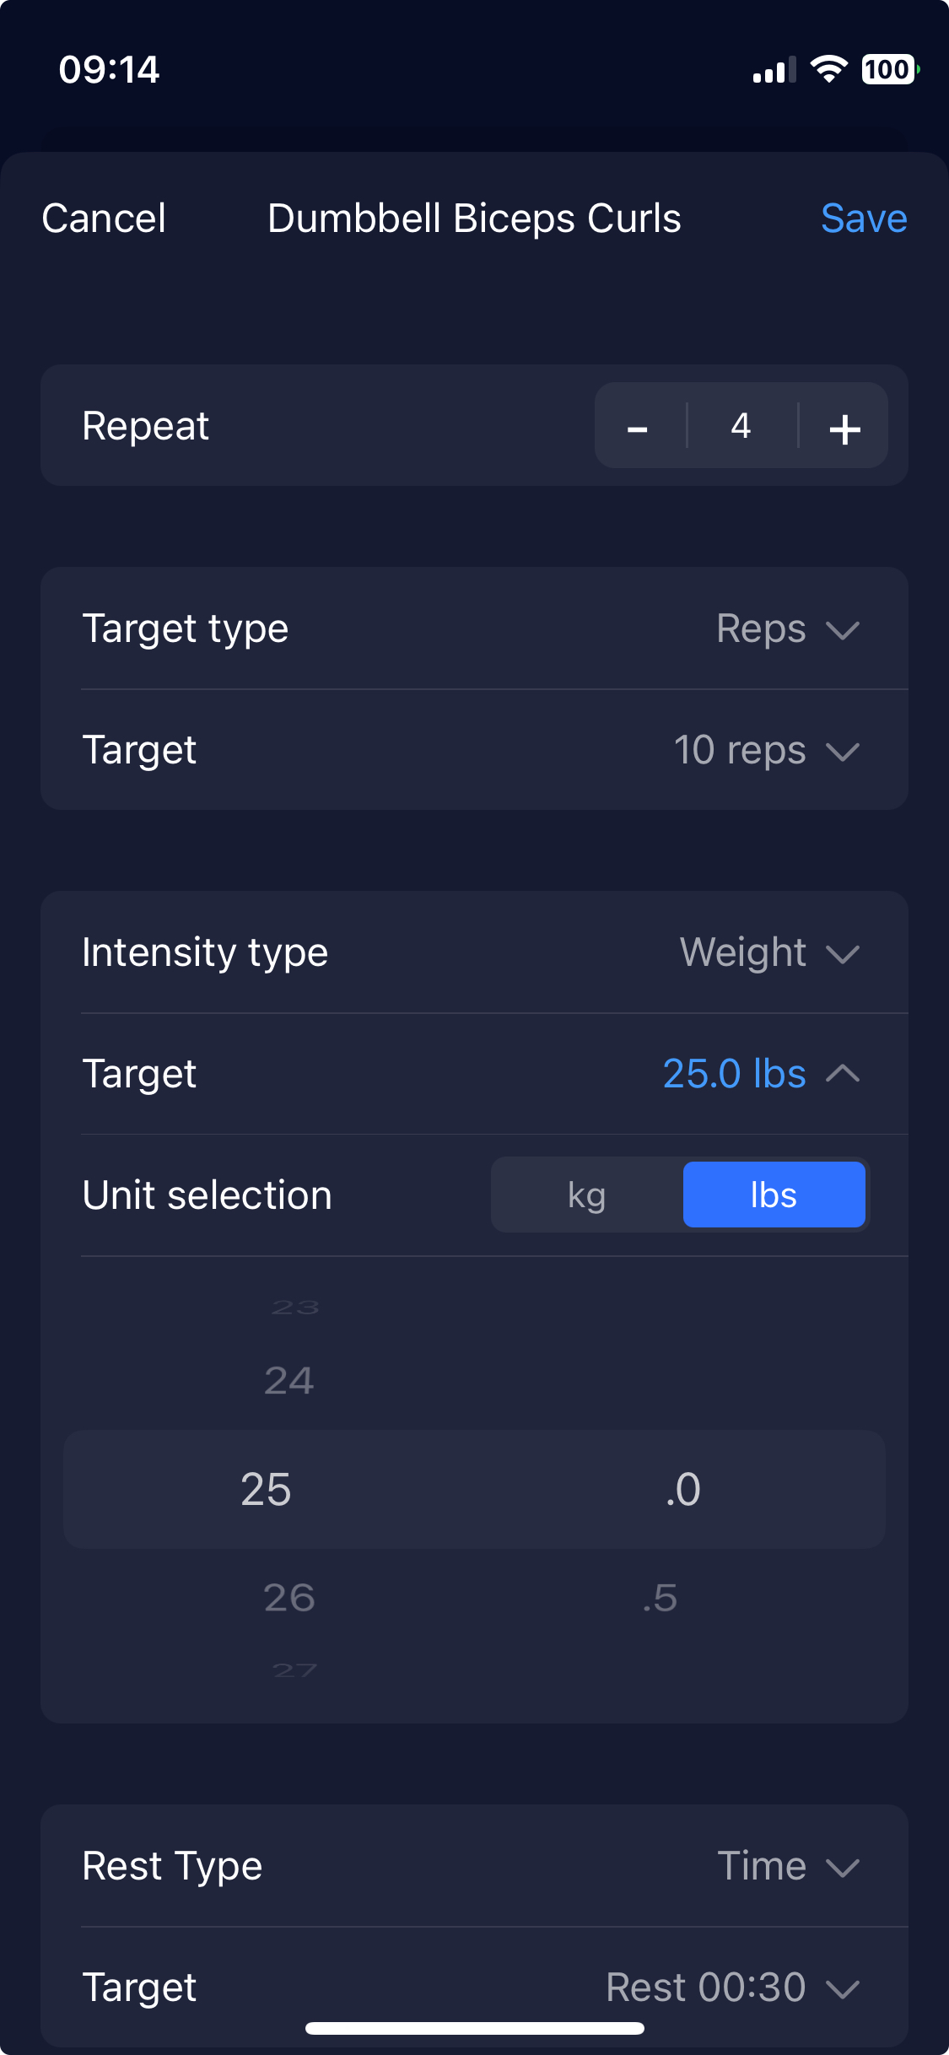Image resolution: width=949 pixels, height=2055 pixels.
Task: Increase Repeat count with plus icon
Action: [x=844, y=427]
